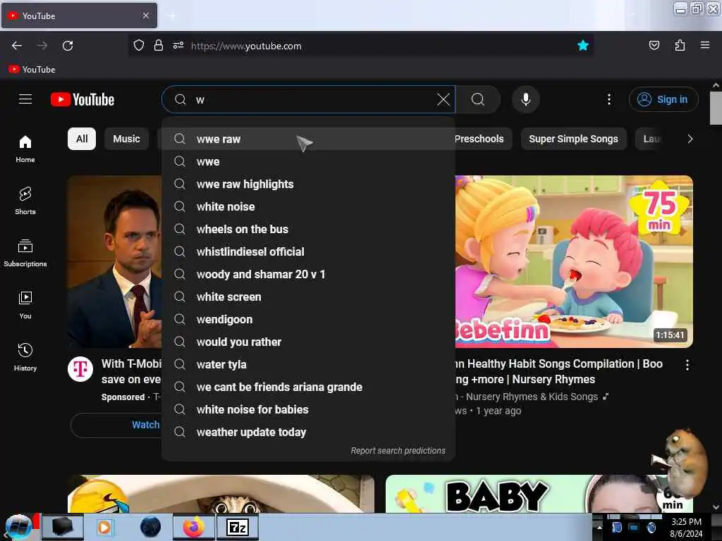Screen dimensions: 722x541
Task: Go back in browser
Action: pyautogui.click(x=17, y=46)
